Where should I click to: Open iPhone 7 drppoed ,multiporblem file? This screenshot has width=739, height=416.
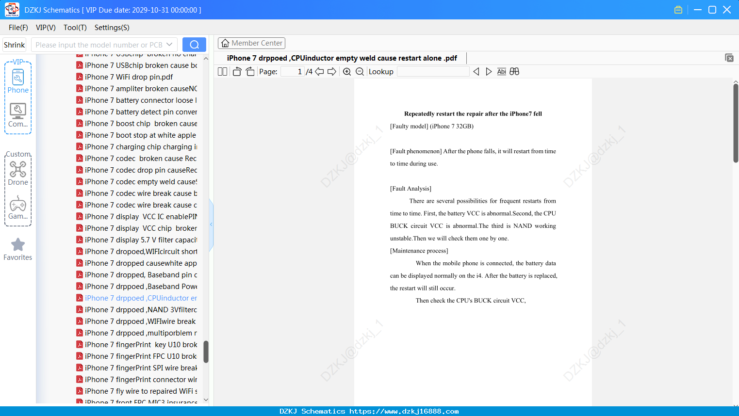136,333
